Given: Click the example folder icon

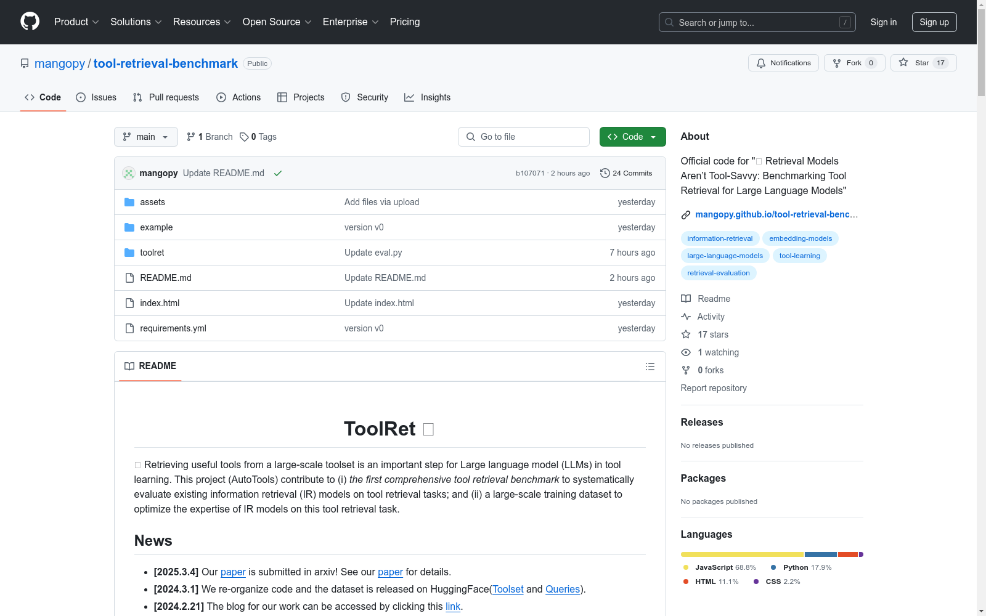Looking at the screenshot, I should pyautogui.click(x=129, y=227).
